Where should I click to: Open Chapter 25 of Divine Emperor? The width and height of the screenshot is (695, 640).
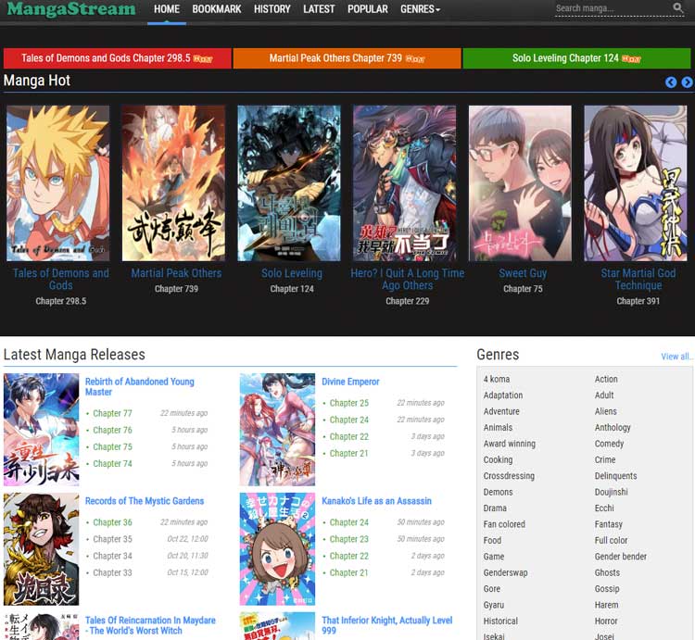(x=349, y=403)
